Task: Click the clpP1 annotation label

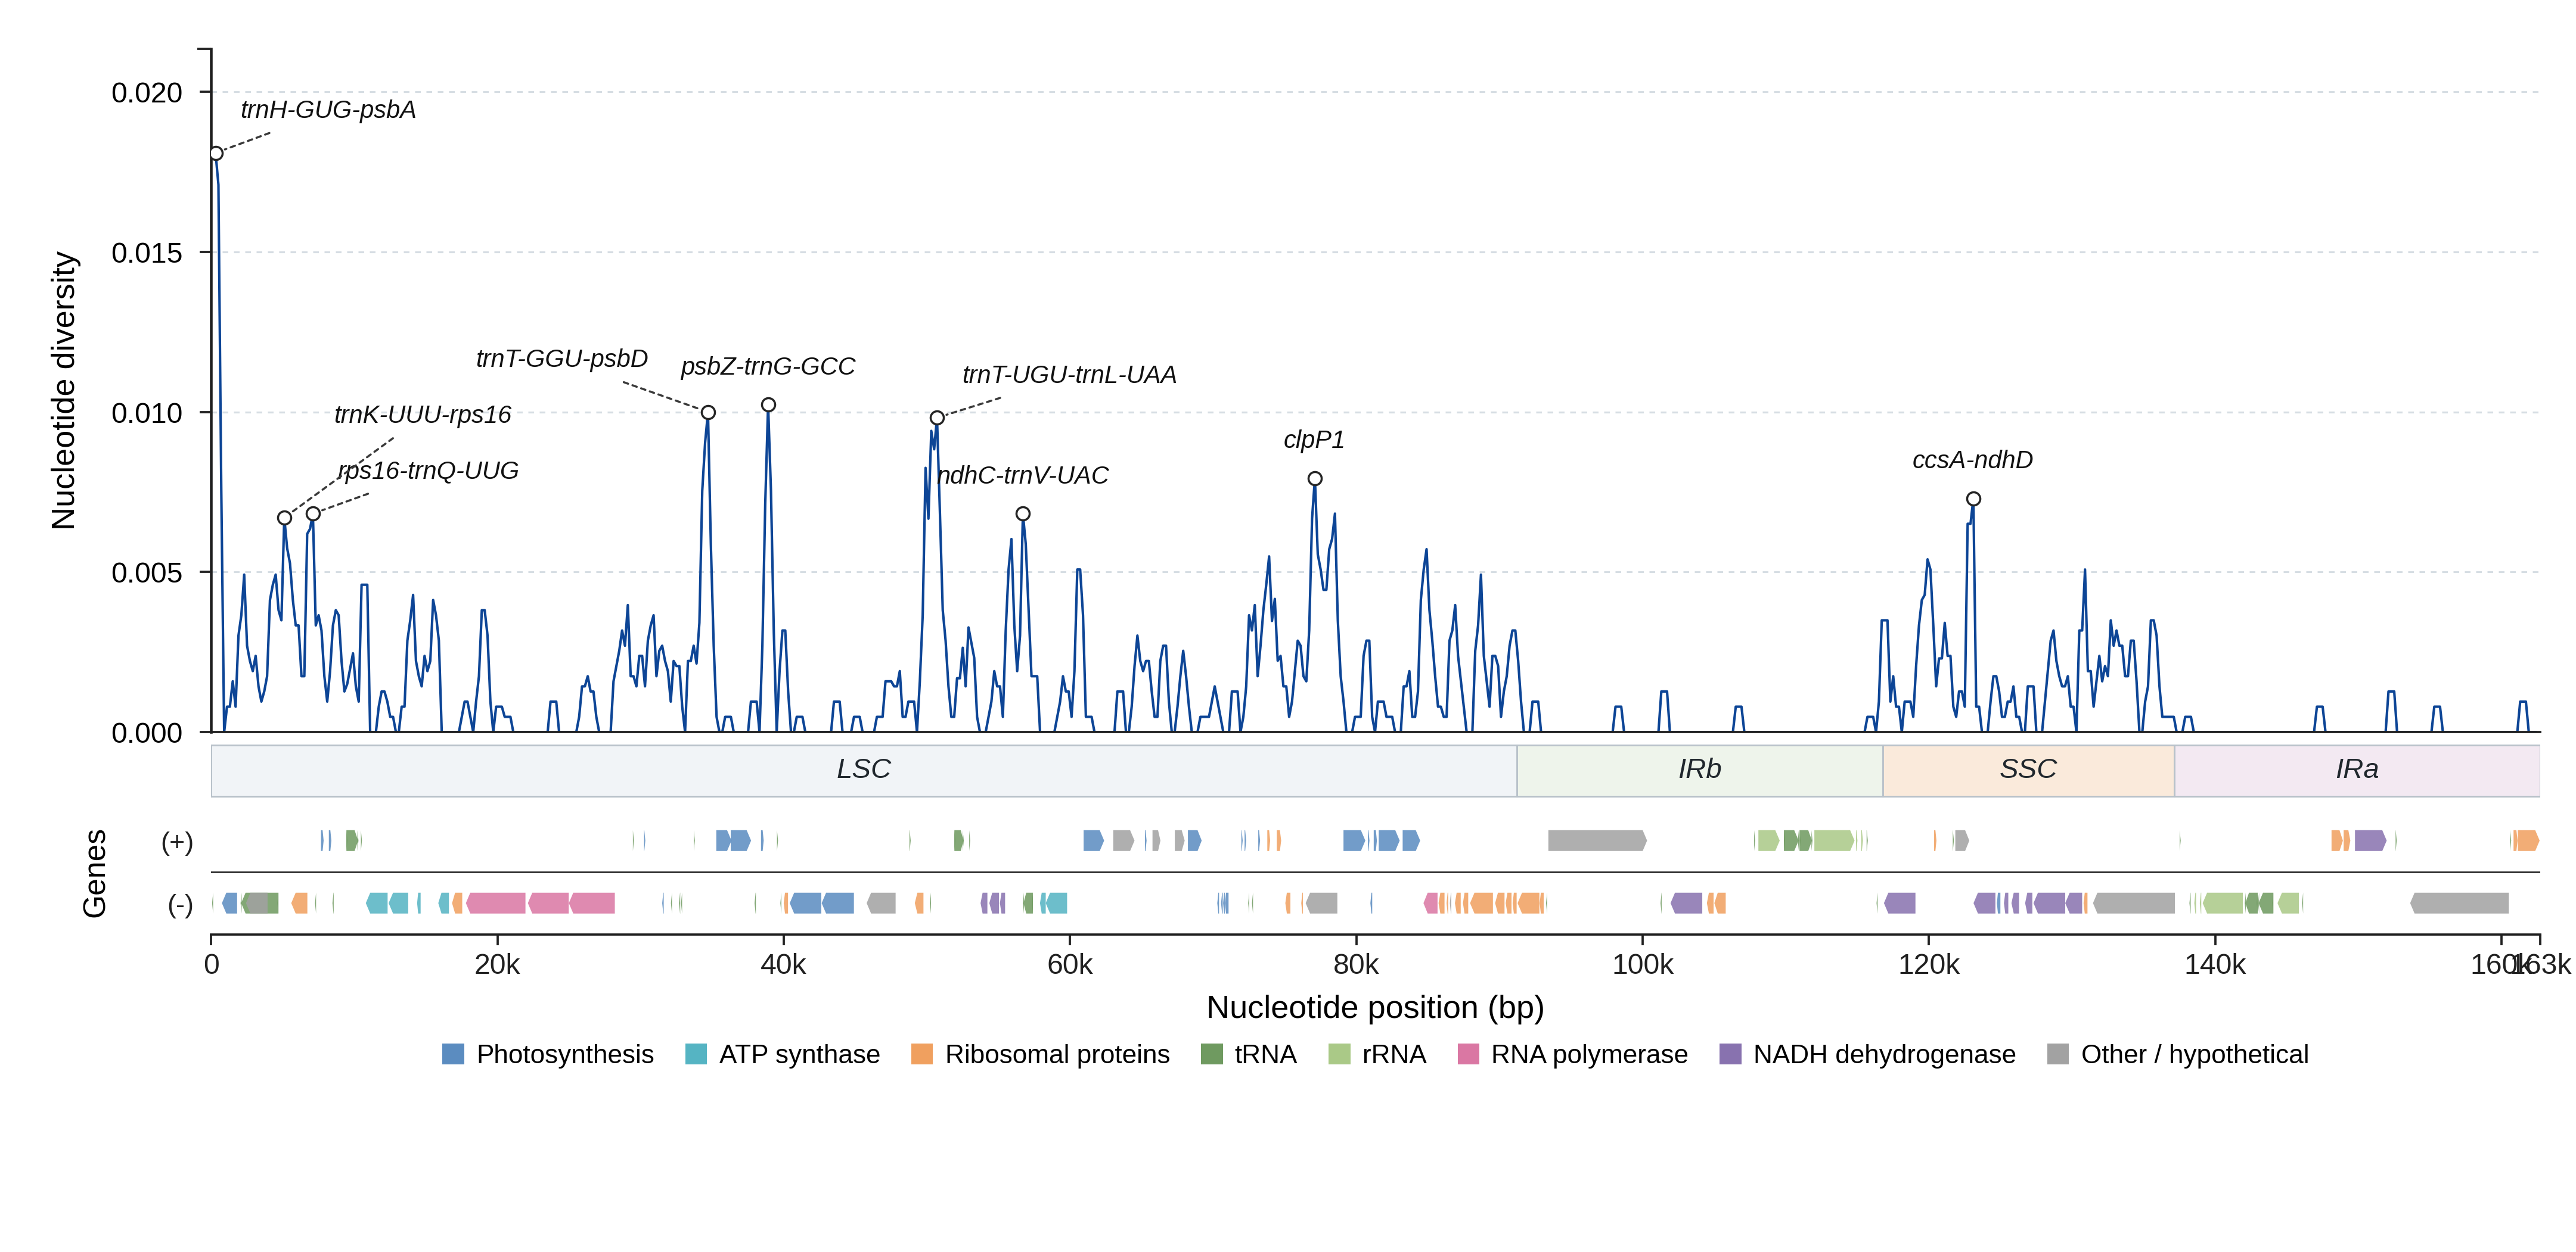Action: [x=1314, y=440]
